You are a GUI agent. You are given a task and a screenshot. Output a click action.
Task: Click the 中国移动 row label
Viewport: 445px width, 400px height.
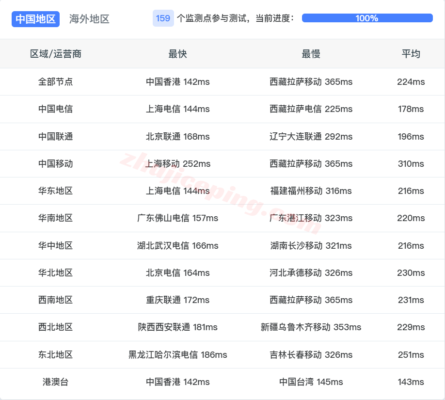pyautogui.click(x=55, y=163)
